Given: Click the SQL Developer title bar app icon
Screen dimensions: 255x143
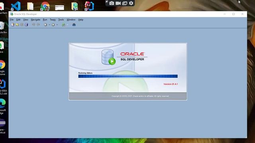Looking at the screenshot, I should 12,14.
